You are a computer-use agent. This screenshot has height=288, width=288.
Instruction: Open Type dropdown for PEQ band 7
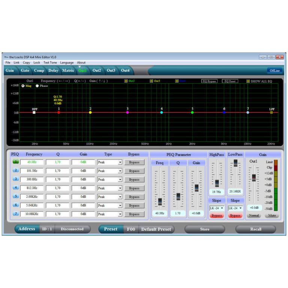click(x=120, y=214)
